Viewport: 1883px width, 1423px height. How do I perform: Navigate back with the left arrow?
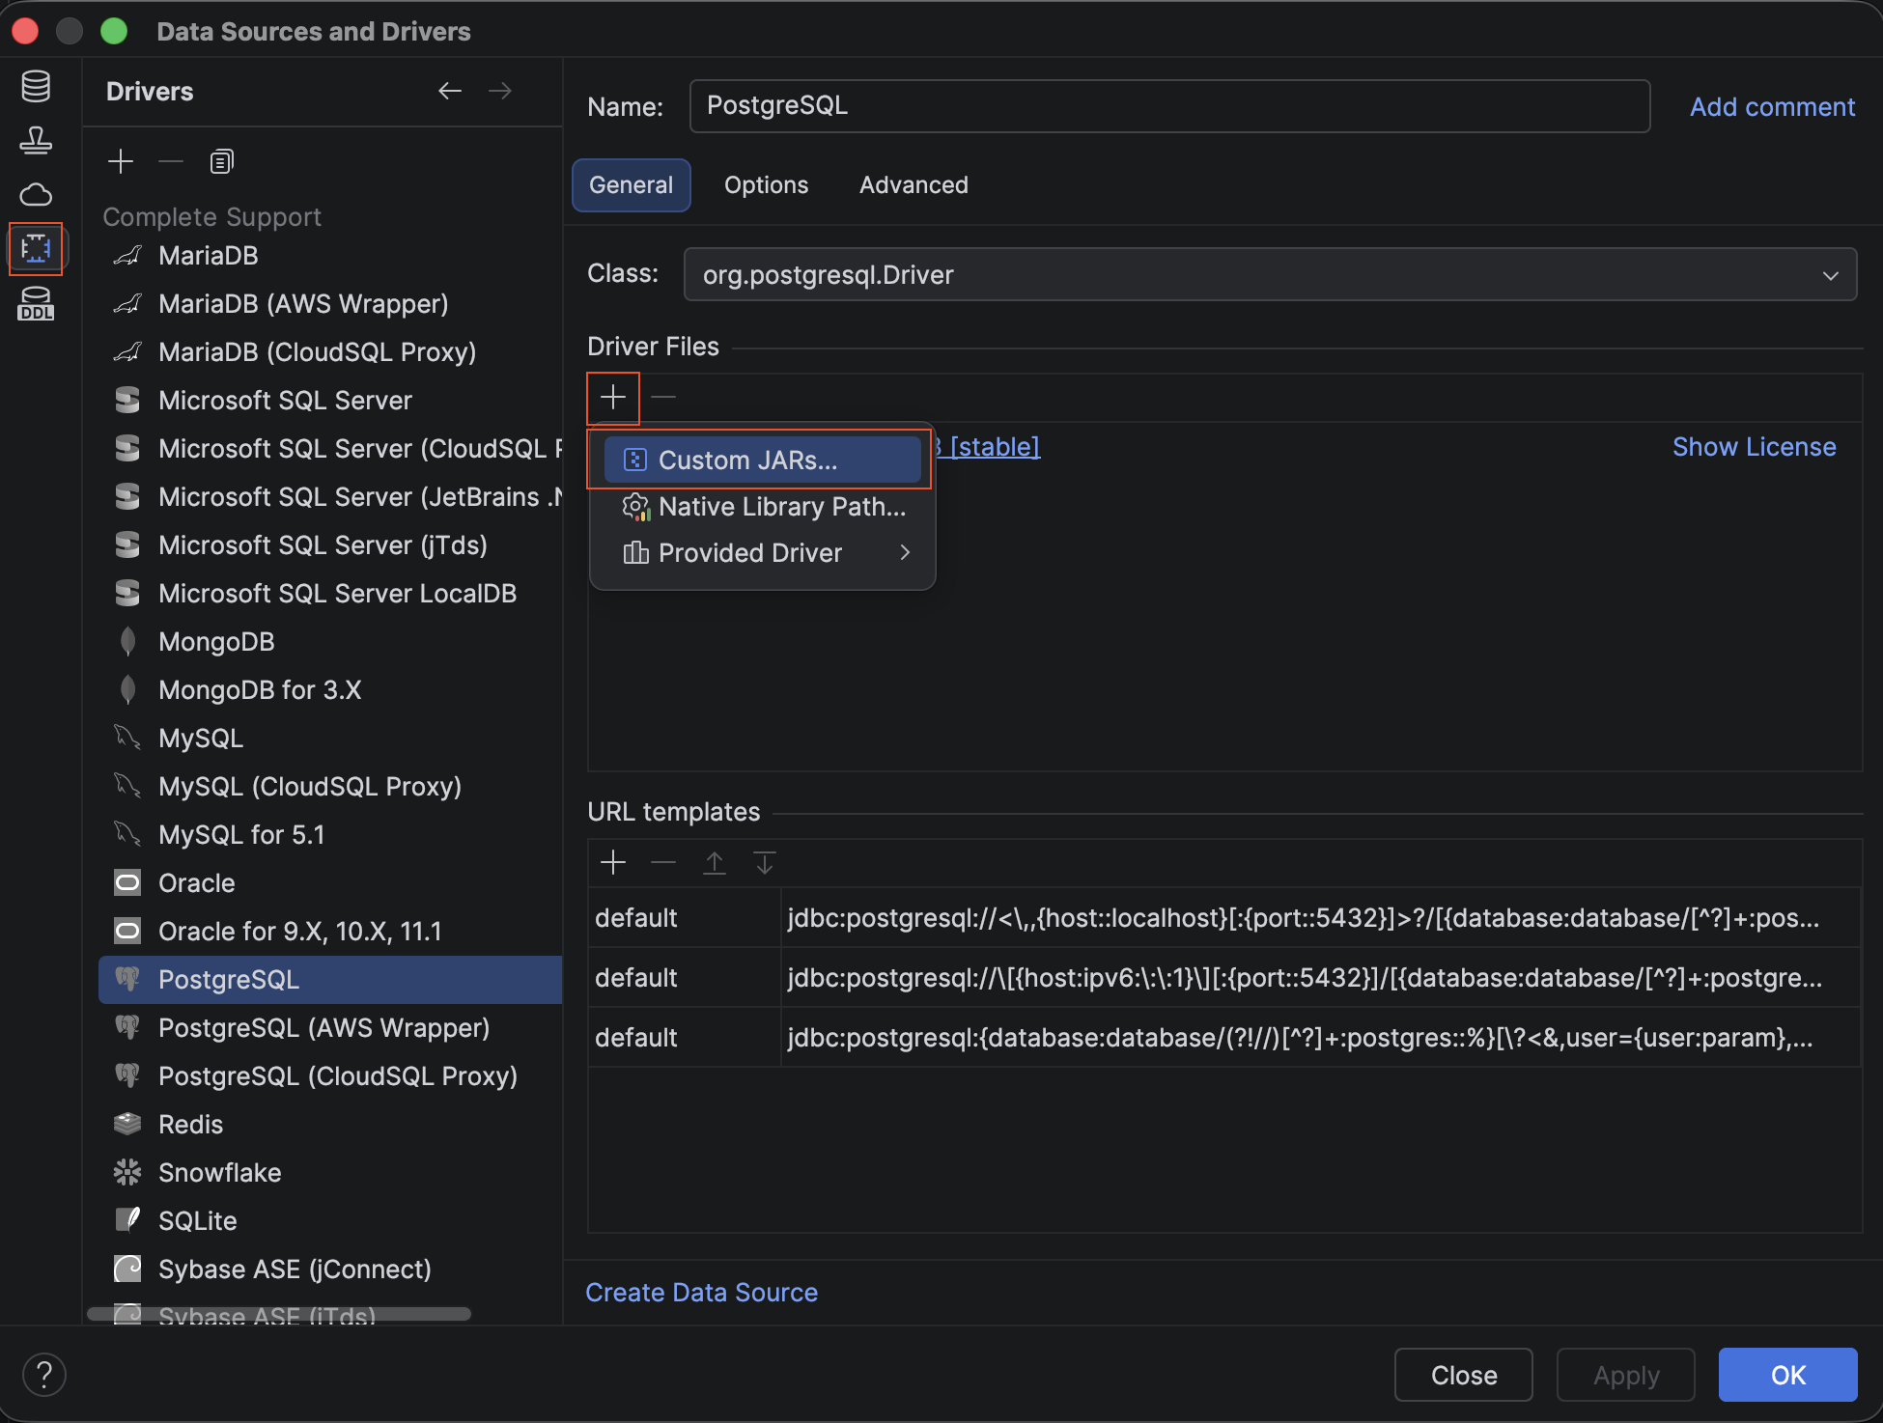[450, 91]
